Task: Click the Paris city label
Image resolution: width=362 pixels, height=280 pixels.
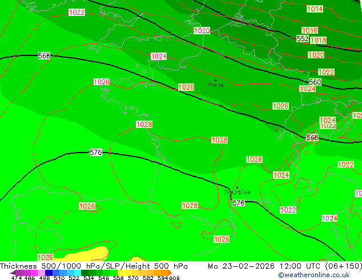Action: click(x=216, y=85)
